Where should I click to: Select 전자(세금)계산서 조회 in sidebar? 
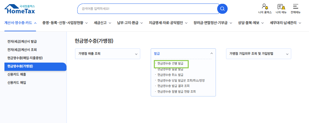tap(22, 50)
